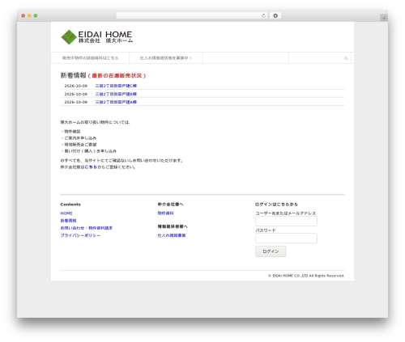Click the EIDAI HOME copyright text
Screen dimensions: 405x342
(306, 276)
